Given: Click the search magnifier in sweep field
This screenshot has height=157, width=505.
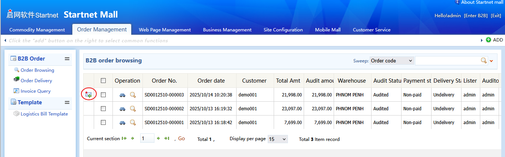Looking at the screenshot, I should pos(484,61).
